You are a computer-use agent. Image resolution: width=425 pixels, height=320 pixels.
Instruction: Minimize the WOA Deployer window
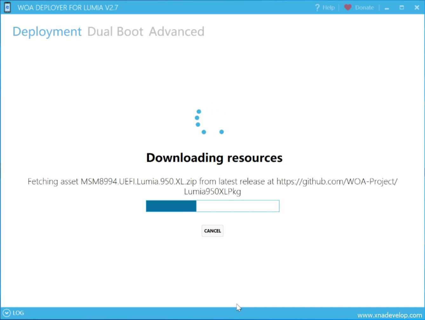click(387, 8)
